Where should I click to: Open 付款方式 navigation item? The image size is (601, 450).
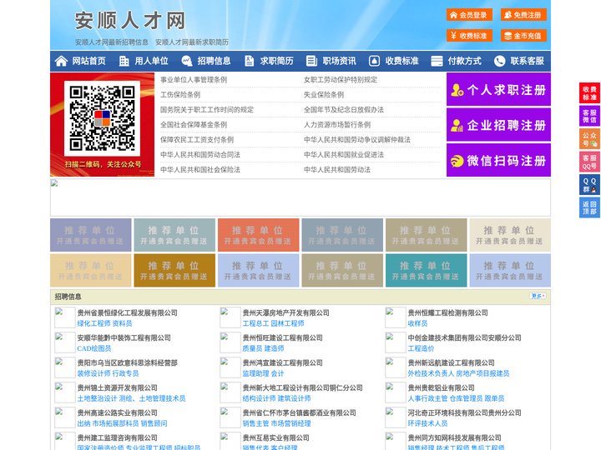465,61
